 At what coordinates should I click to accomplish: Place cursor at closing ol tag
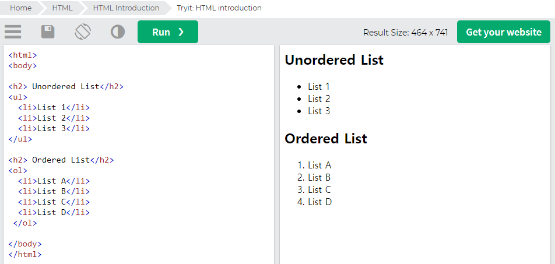click(24, 223)
